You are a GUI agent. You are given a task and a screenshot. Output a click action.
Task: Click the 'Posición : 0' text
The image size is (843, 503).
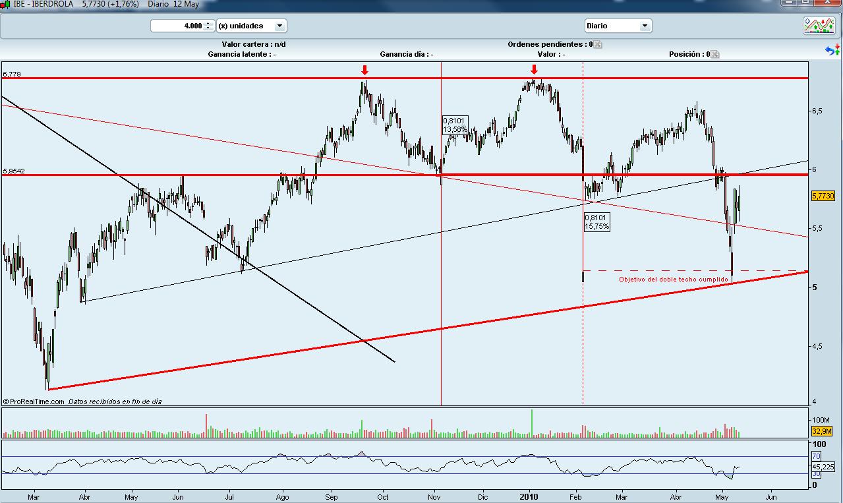pos(689,54)
